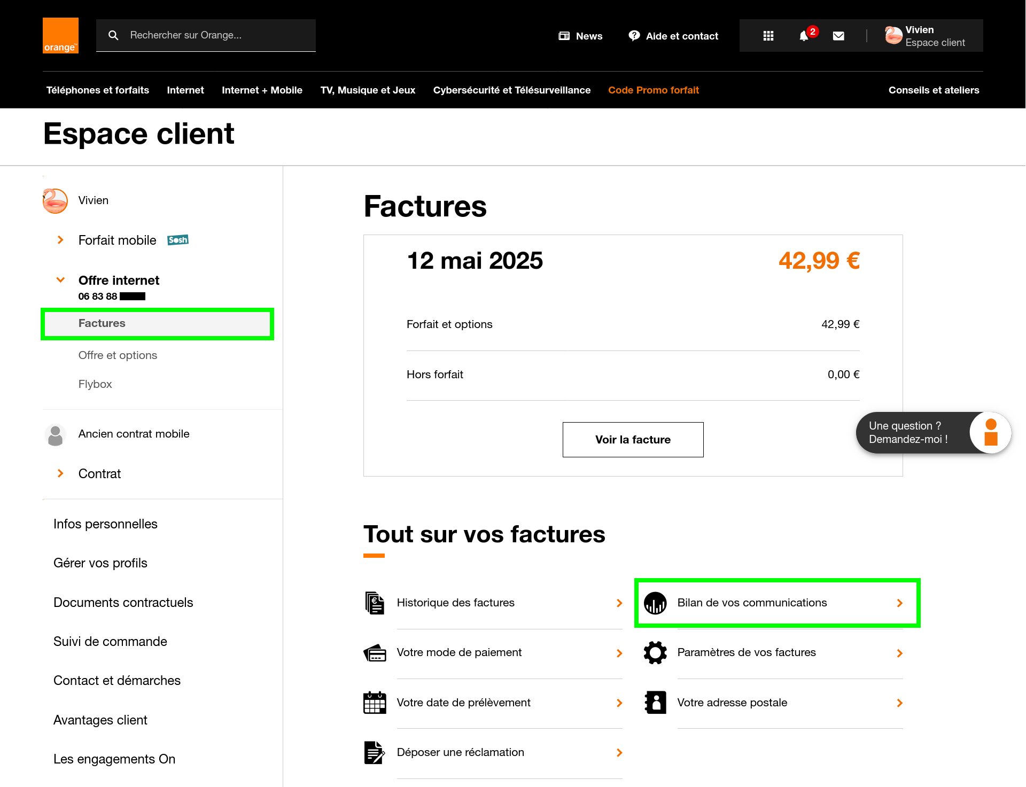The image size is (1026, 787).
Task: Expand the Forfait mobile chevron
Action: tap(60, 240)
